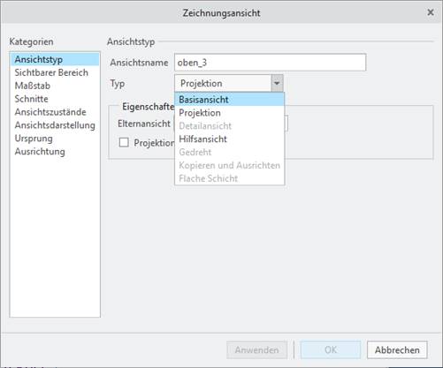The height and width of the screenshot is (368, 443).
Task: Open Ansichtsdarstellung settings
Action: pyautogui.click(x=55, y=125)
